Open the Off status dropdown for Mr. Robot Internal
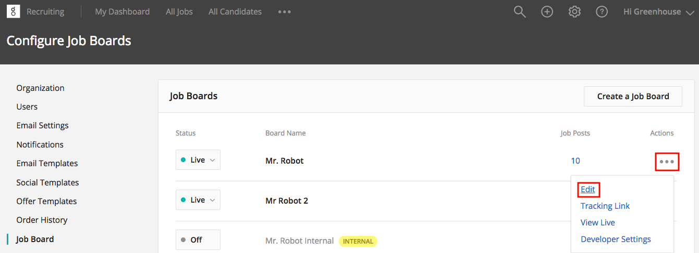The width and height of the screenshot is (699, 253). pos(198,239)
